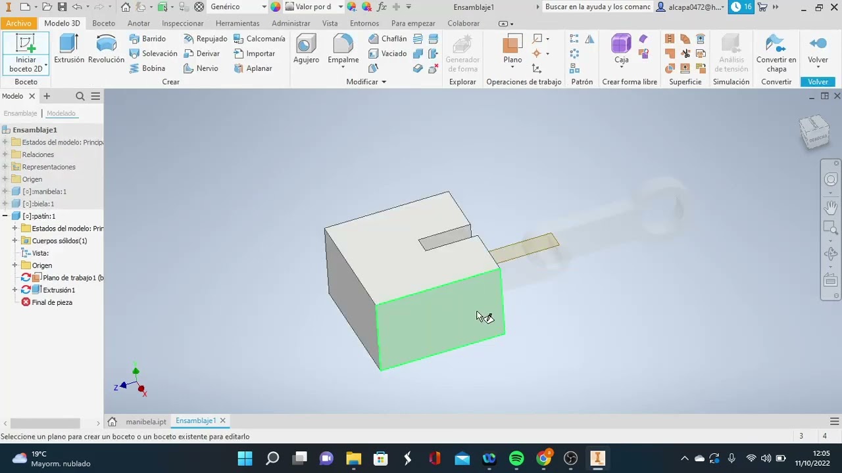
Task: Select the Agujero hole tool
Action: tap(306, 49)
